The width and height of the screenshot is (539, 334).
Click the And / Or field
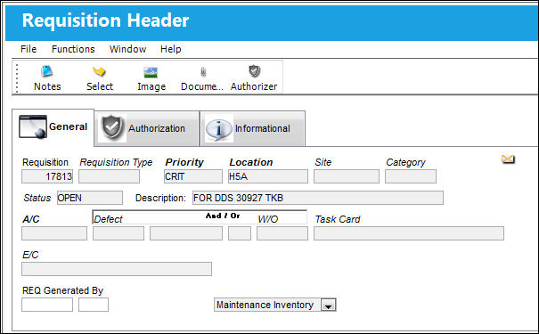pos(240,233)
